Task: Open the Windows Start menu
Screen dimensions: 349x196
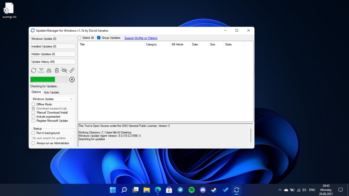Action: 113,190
